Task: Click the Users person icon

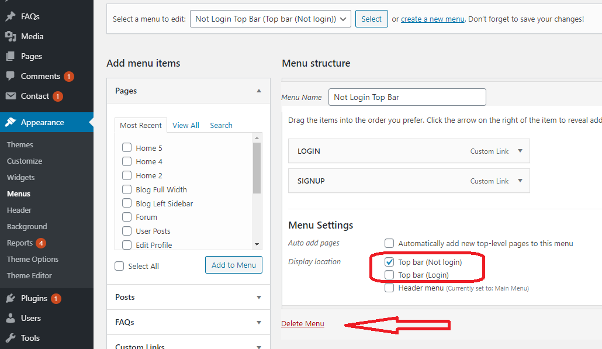Action: coord(11,318)
